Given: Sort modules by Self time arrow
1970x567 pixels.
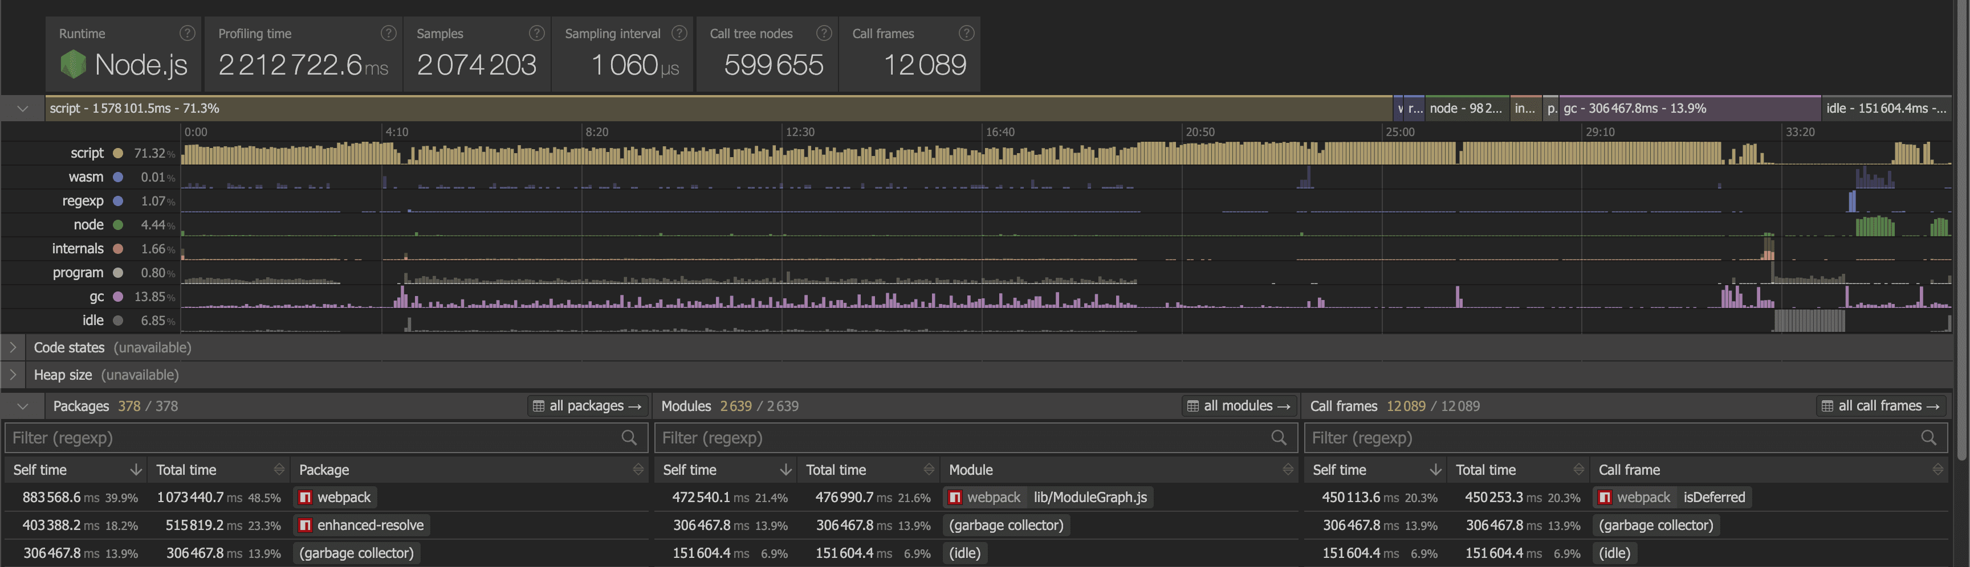Looking at the screenshot, I should pyautogui.click(x=785, y=469).
